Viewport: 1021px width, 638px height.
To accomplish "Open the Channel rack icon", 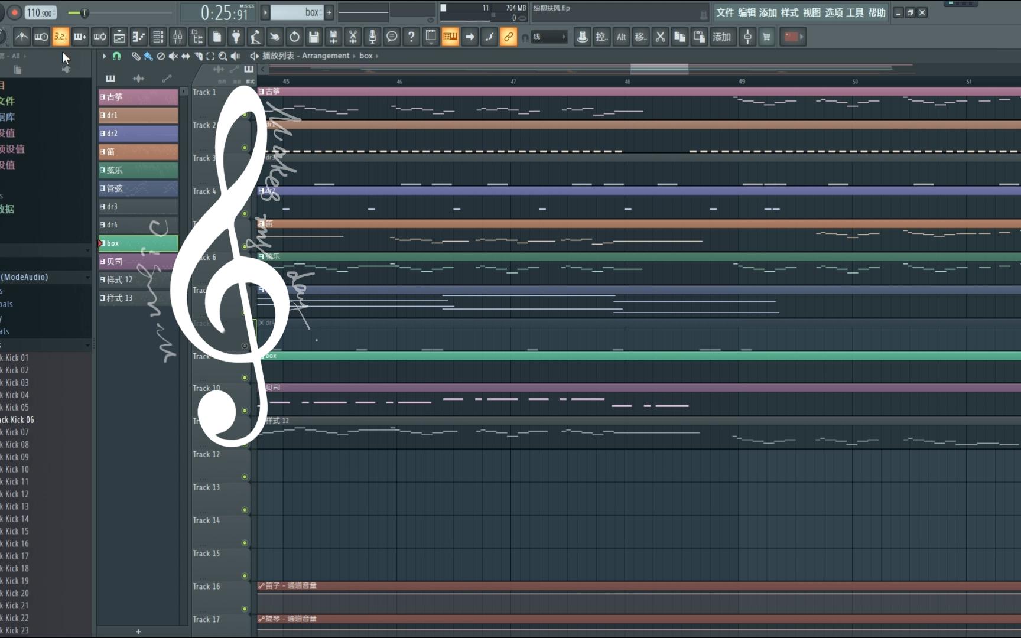I will pyautogui.click(x=158, y=37).
